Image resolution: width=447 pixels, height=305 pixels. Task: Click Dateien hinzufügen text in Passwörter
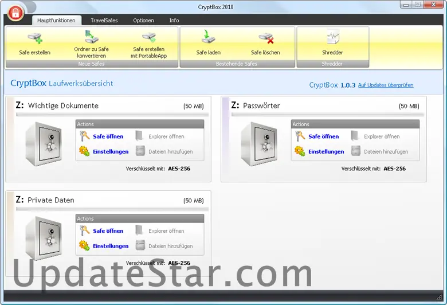386,151
